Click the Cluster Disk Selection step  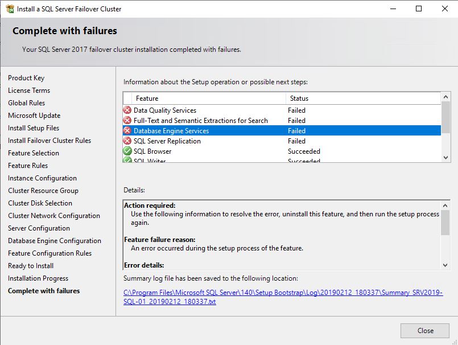(40, 203)
